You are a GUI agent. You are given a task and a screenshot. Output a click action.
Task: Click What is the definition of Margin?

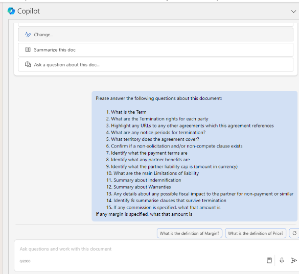[x=189, y=233]
